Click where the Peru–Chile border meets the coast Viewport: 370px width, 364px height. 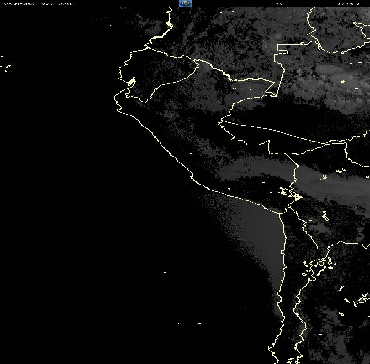coord(280,214)
